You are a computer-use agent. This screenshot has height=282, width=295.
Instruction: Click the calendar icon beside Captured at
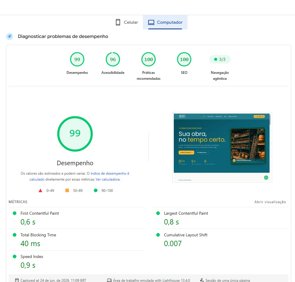[x=17, y=280]
